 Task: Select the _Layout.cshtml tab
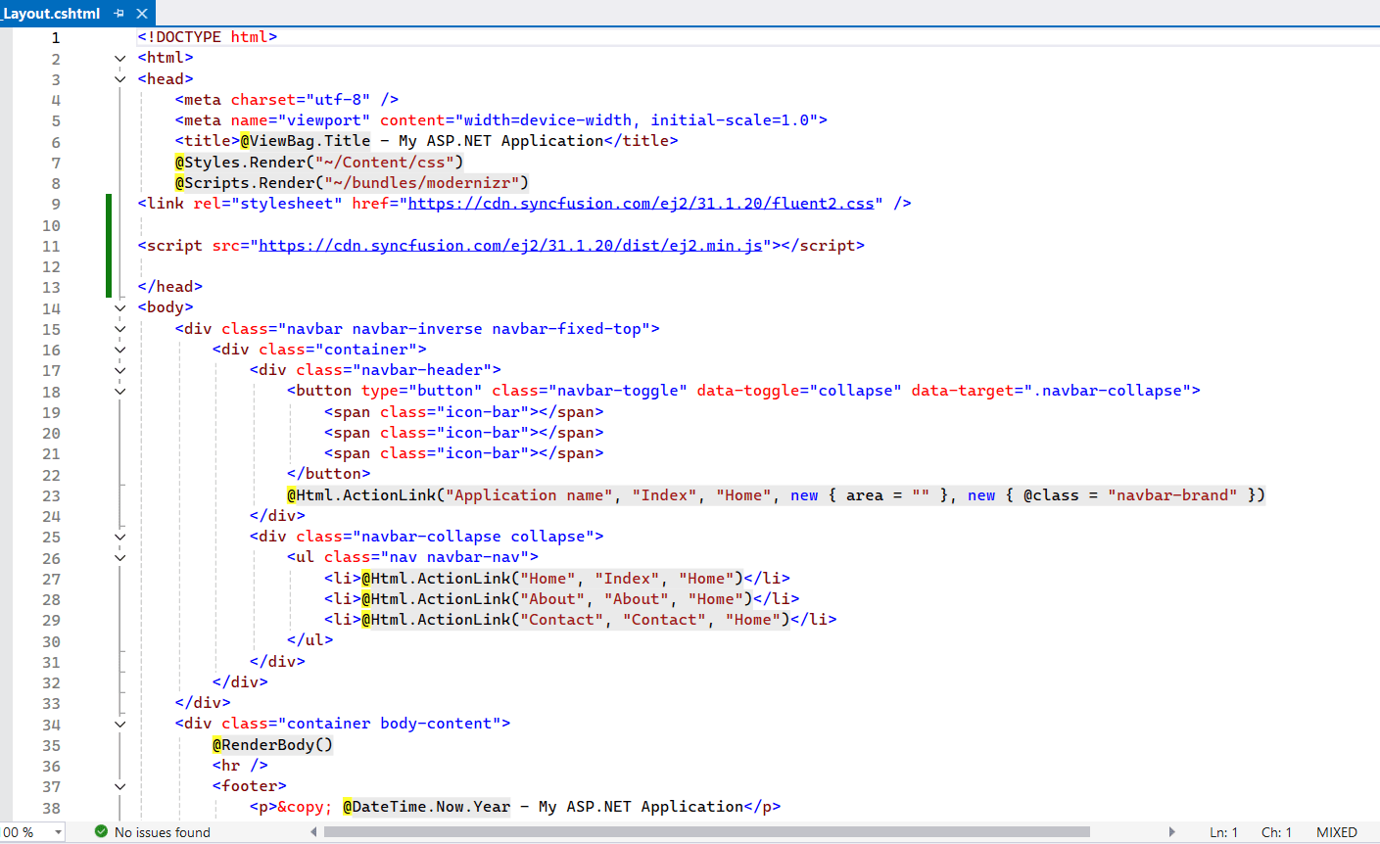pos(54,14)
